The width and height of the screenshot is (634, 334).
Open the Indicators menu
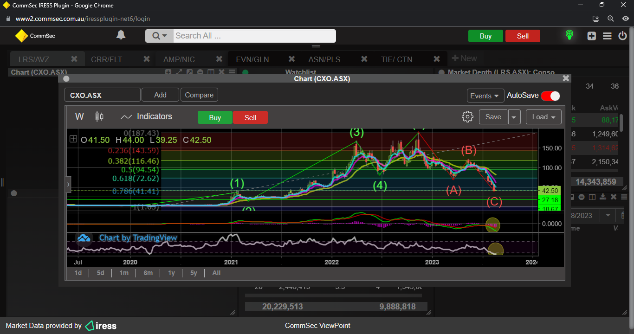[146, 117]
